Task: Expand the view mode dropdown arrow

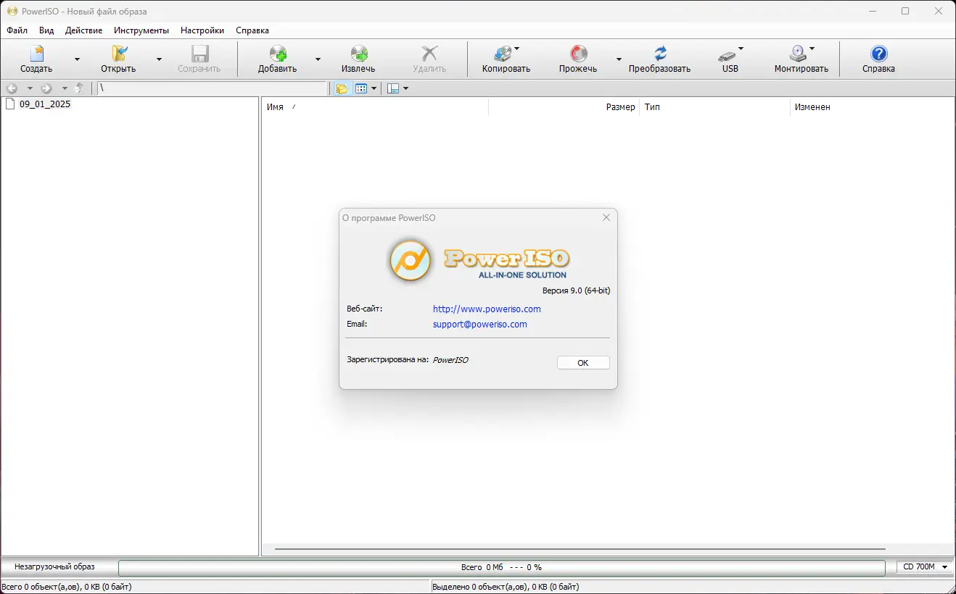Action: pos(374,88)
